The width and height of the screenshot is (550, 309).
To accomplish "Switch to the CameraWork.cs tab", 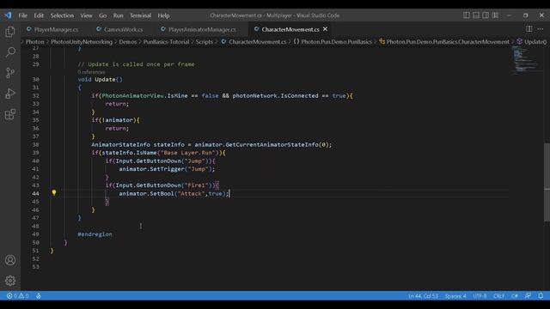I will pyautogui.click(x=120, y=29).
